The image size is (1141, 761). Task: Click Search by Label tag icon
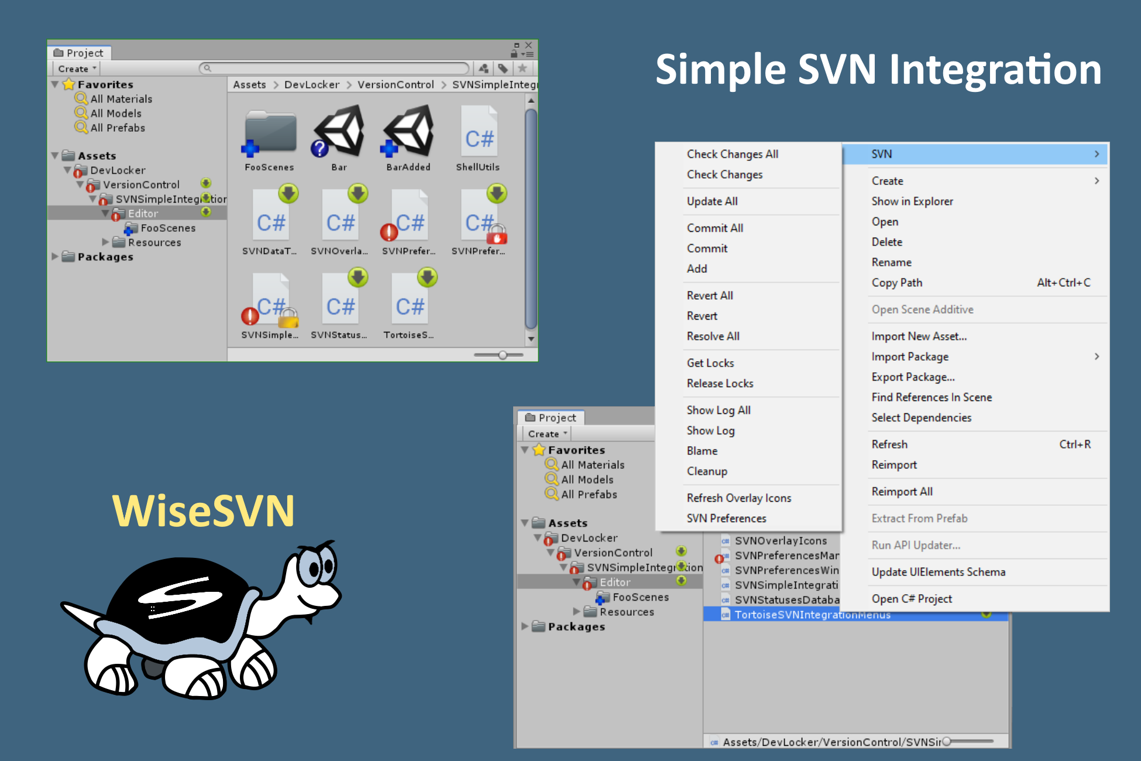click(503, 68)
